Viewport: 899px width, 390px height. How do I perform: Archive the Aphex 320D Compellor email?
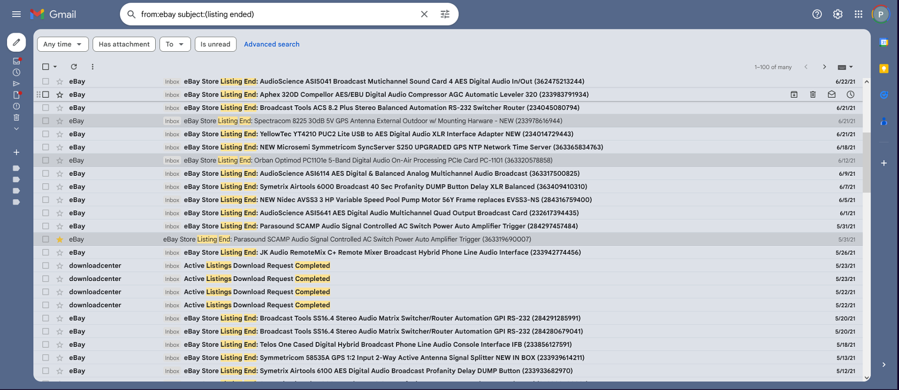pos(794,95)
